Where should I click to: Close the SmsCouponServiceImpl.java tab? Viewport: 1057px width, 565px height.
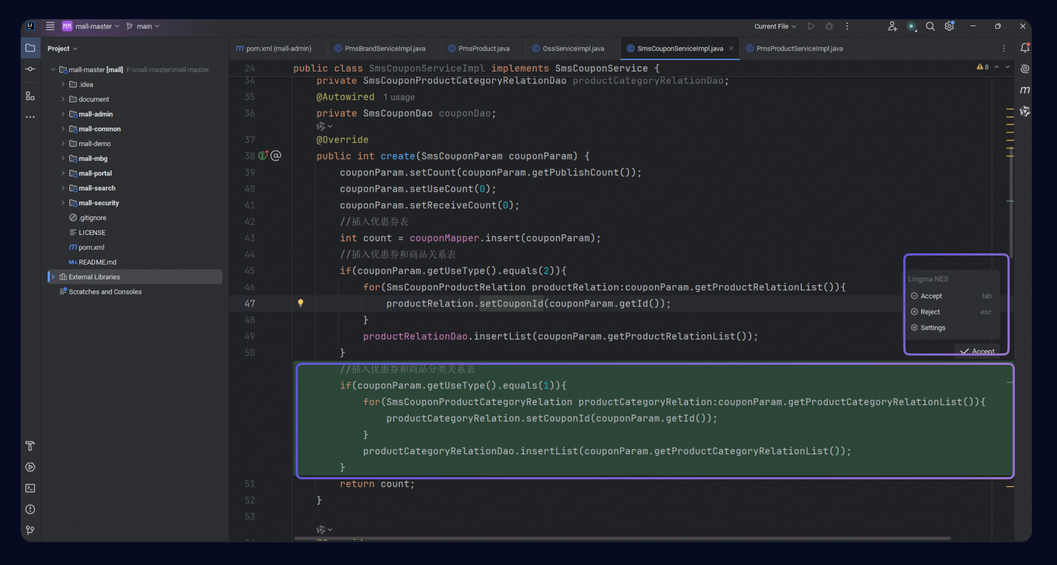pos(731,48)
